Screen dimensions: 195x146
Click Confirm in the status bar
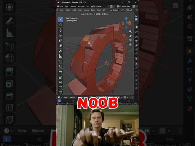(x=61, y=104)
